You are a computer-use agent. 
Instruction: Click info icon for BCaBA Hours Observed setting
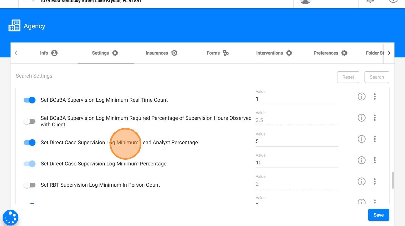[361, 118]
